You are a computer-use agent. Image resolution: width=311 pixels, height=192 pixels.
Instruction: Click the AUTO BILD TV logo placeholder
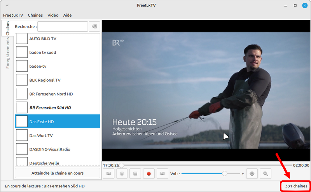22,39
